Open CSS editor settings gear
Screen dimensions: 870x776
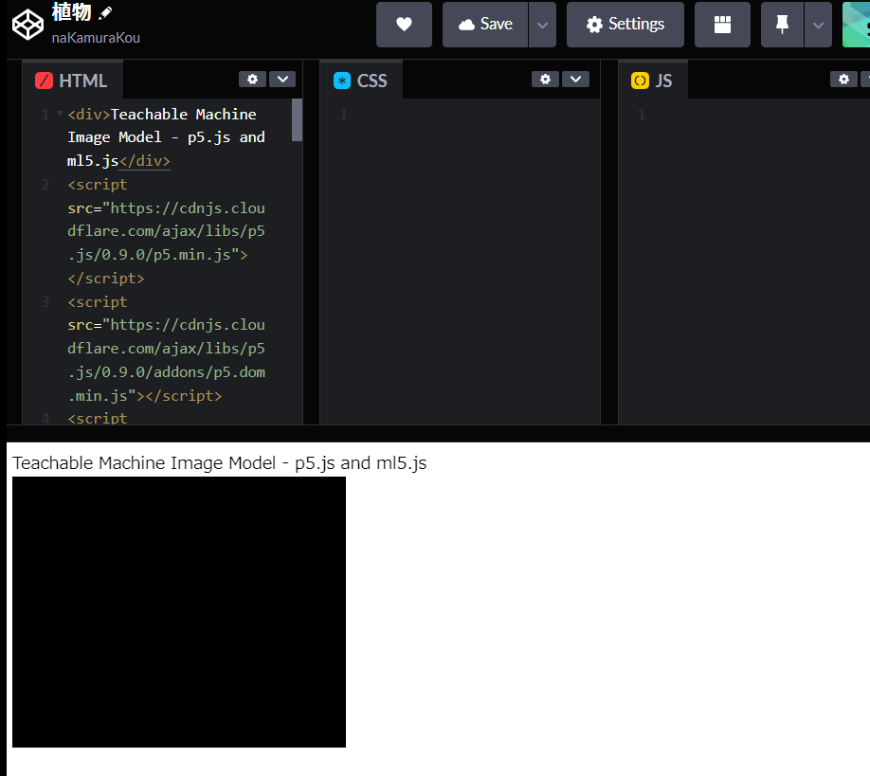546,80
